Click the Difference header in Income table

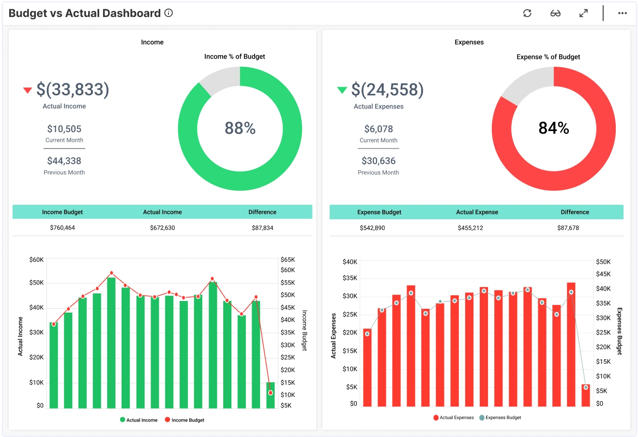tap(262, 212)
